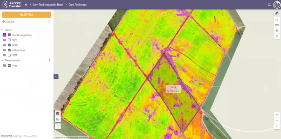Uncheck the Stunted Vegetation layer

pos(9,35)
